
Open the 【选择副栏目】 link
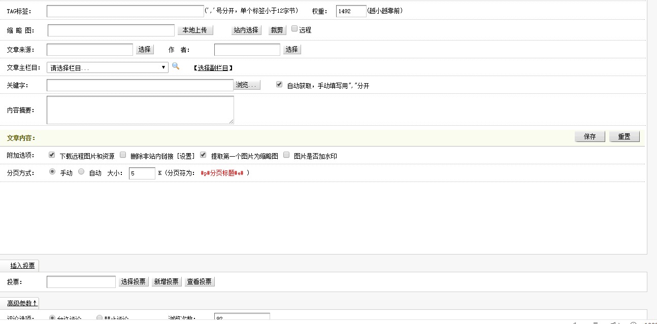[212, 67]
